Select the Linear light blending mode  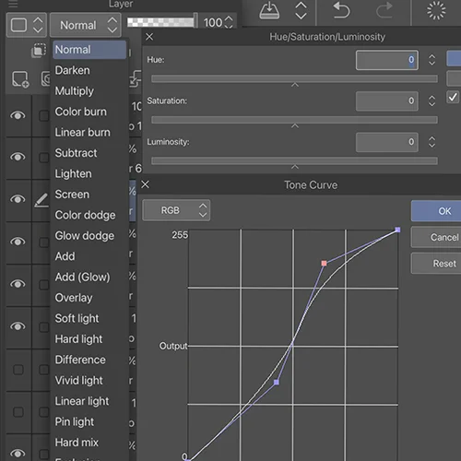click(x=89, y=401)
